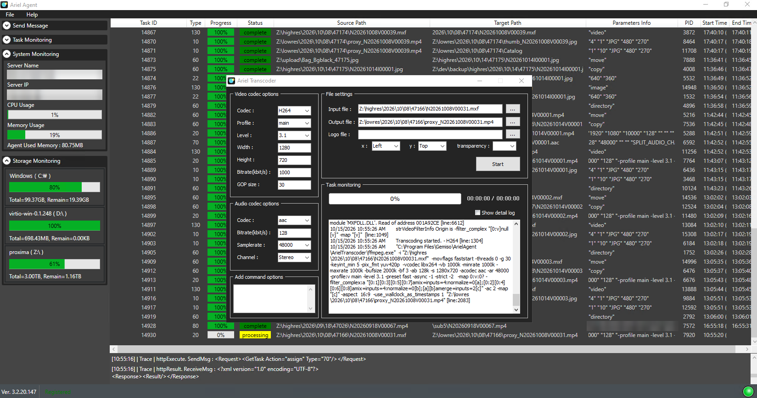Click the Ariel Transcoder dialog title icon
The image size is (757, 398).
pos(231,81)
